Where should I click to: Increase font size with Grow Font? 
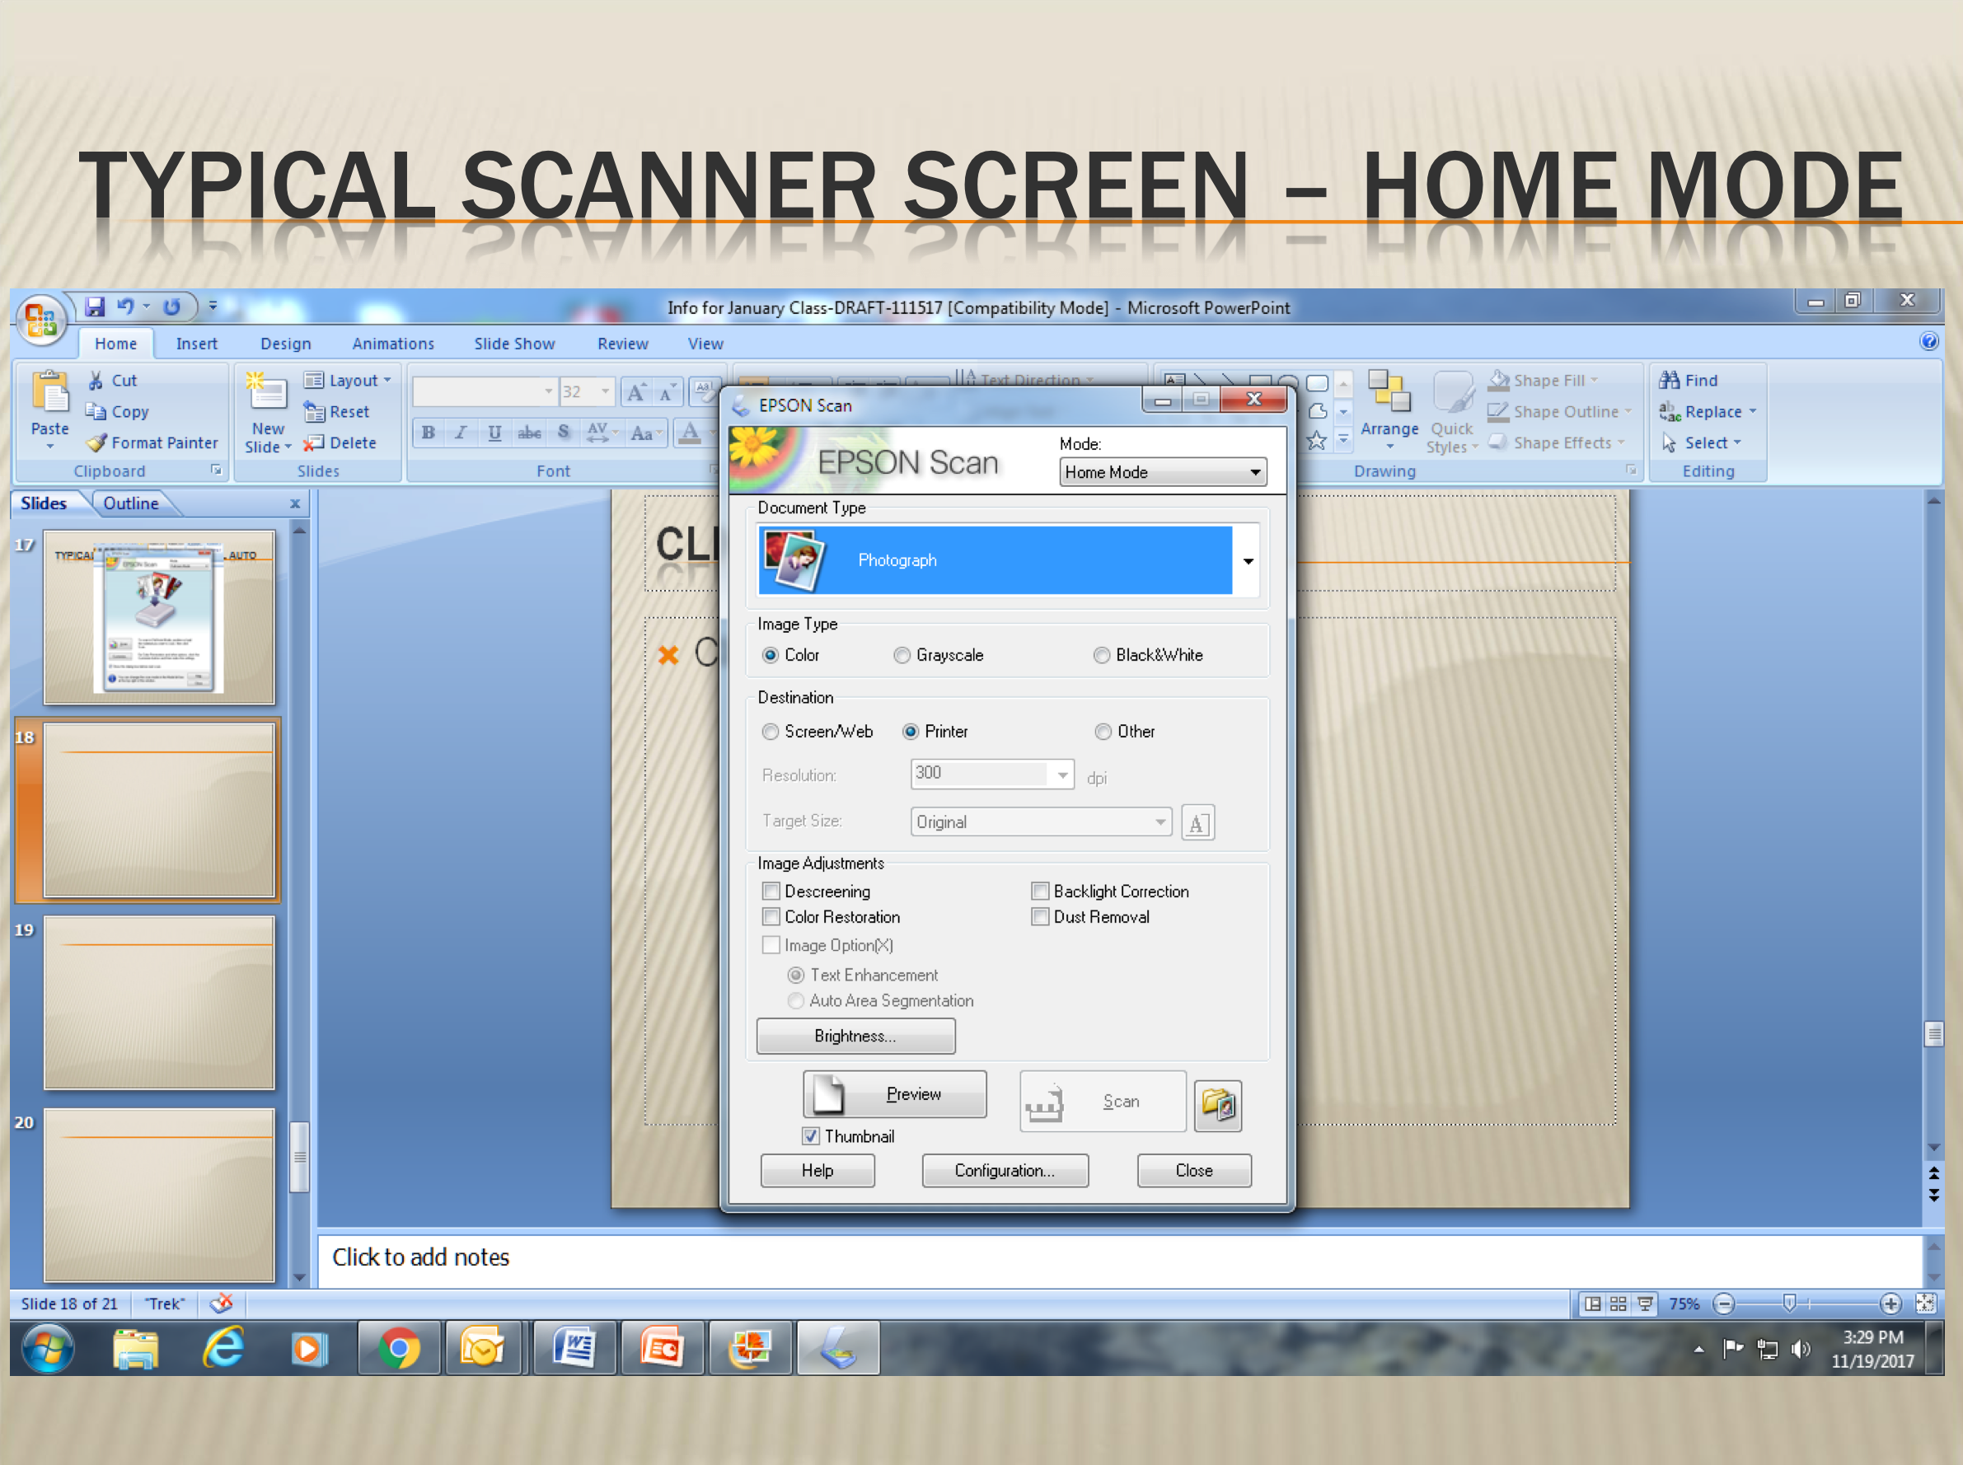pos(636,392)
